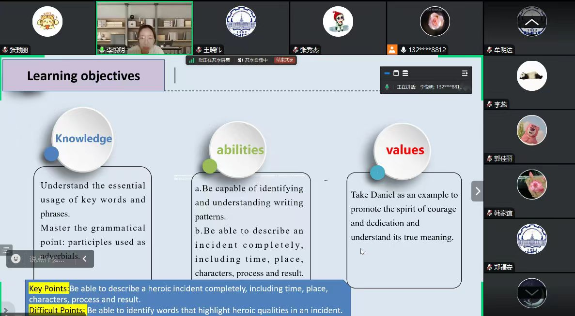Go to the next slide with the right arrow
The image size is (575, 316).
(x=478, y=191)
